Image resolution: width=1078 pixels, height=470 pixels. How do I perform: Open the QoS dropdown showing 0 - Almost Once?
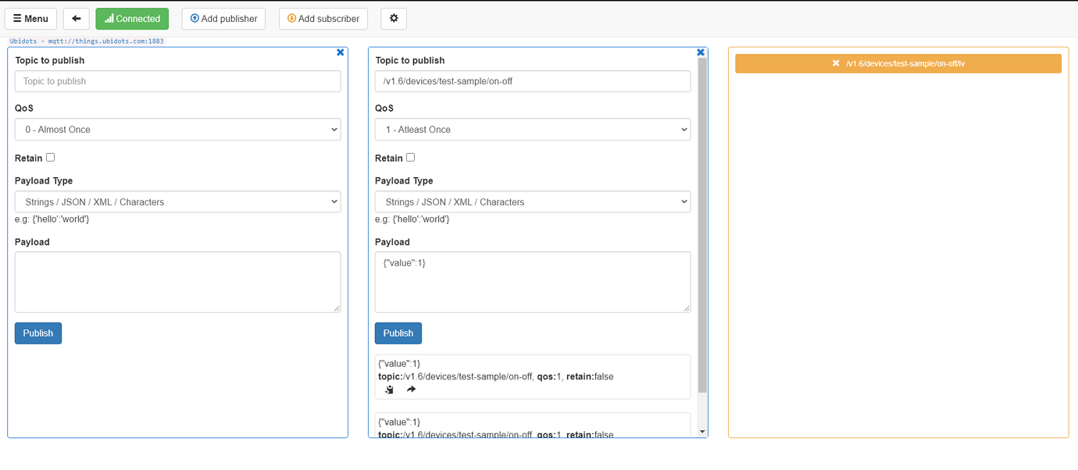point(177,129)
